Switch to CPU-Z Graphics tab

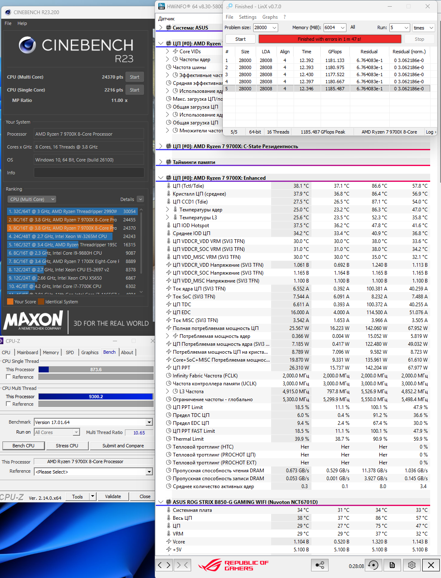click(90, 352)
